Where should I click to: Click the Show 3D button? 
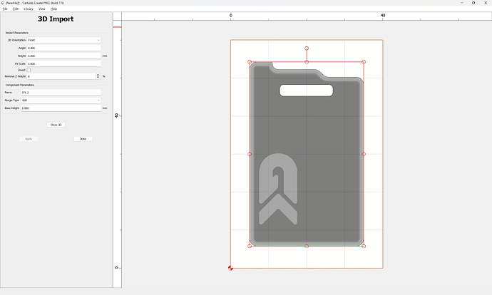click(56, 125)
